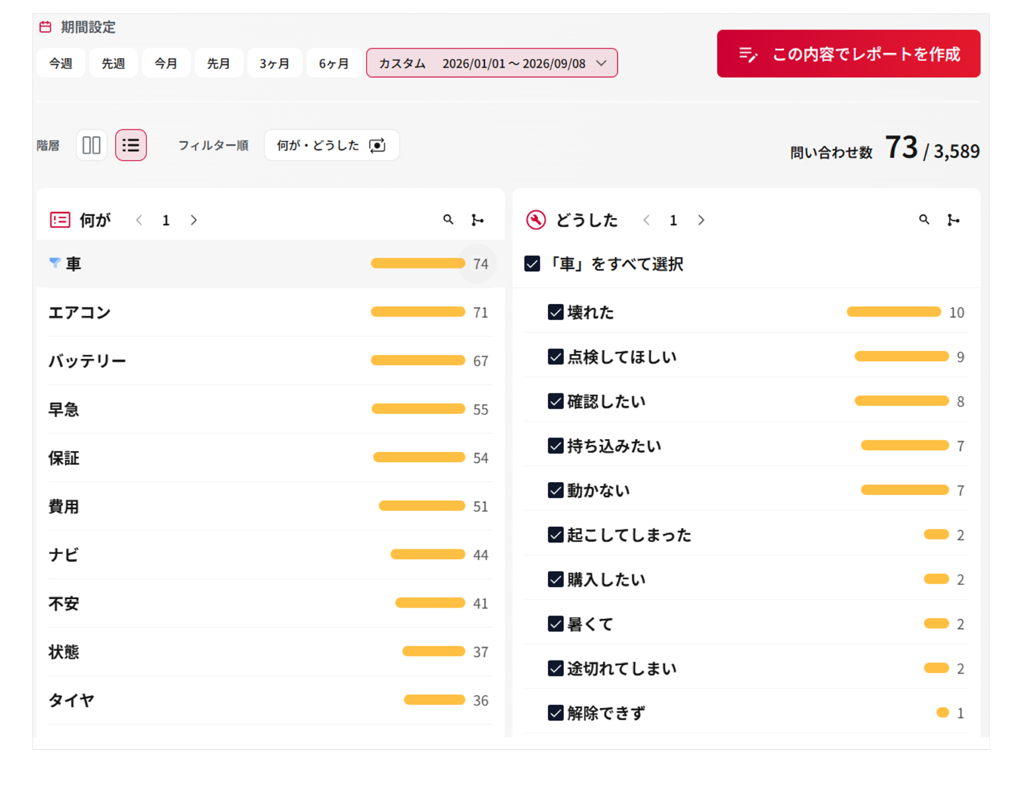Select the 先週 period tab
The image size is (1022, 790).
113,63
